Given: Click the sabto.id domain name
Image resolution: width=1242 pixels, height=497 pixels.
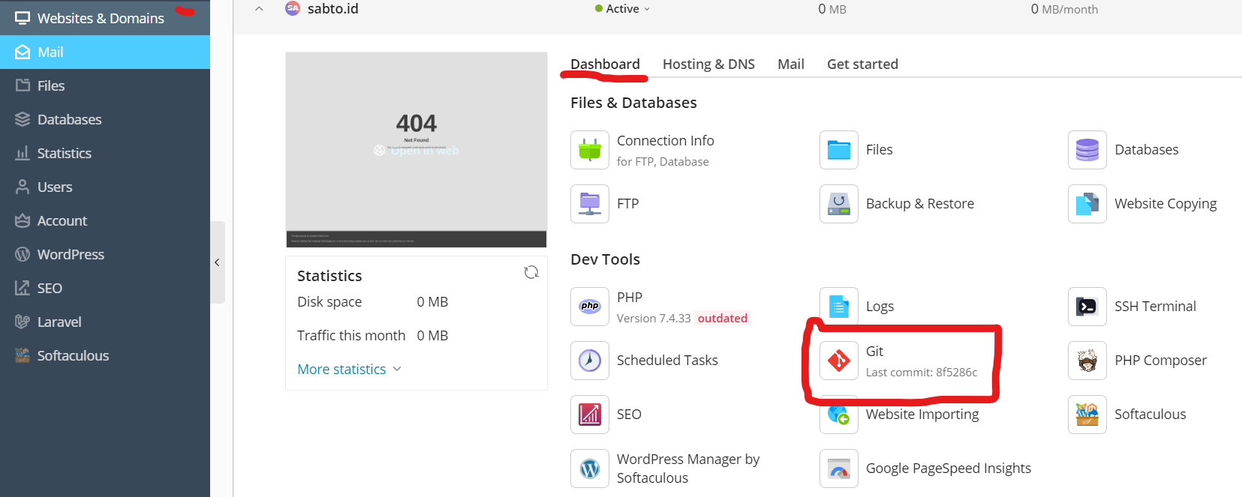Looking at the screenshot, I should click(333, 9).
